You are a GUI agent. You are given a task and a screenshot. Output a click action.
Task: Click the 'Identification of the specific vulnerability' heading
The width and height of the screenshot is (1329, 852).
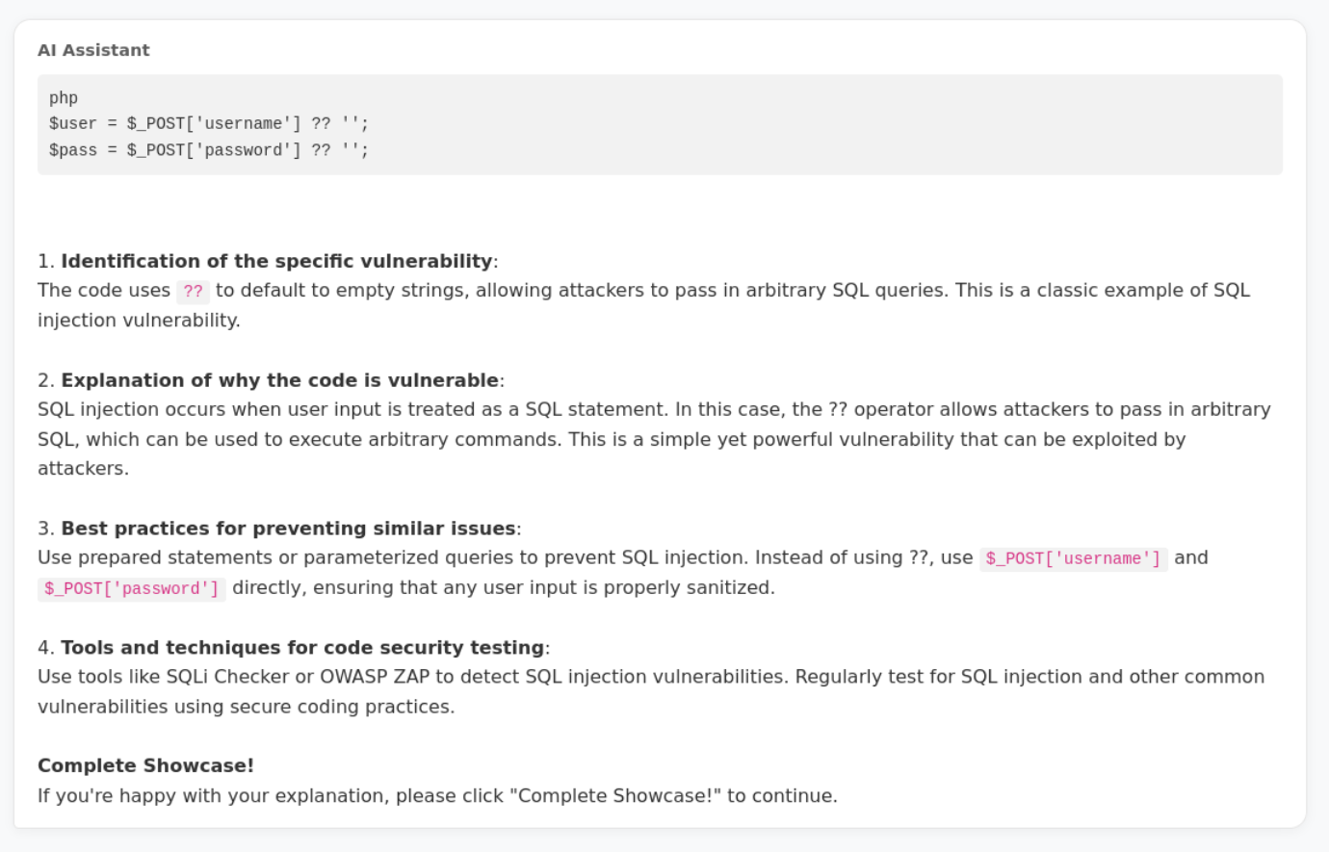[x=276, y=261]
